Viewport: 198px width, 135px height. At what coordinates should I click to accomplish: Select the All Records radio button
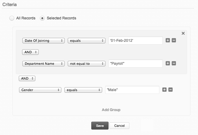(x=12, y=18)
